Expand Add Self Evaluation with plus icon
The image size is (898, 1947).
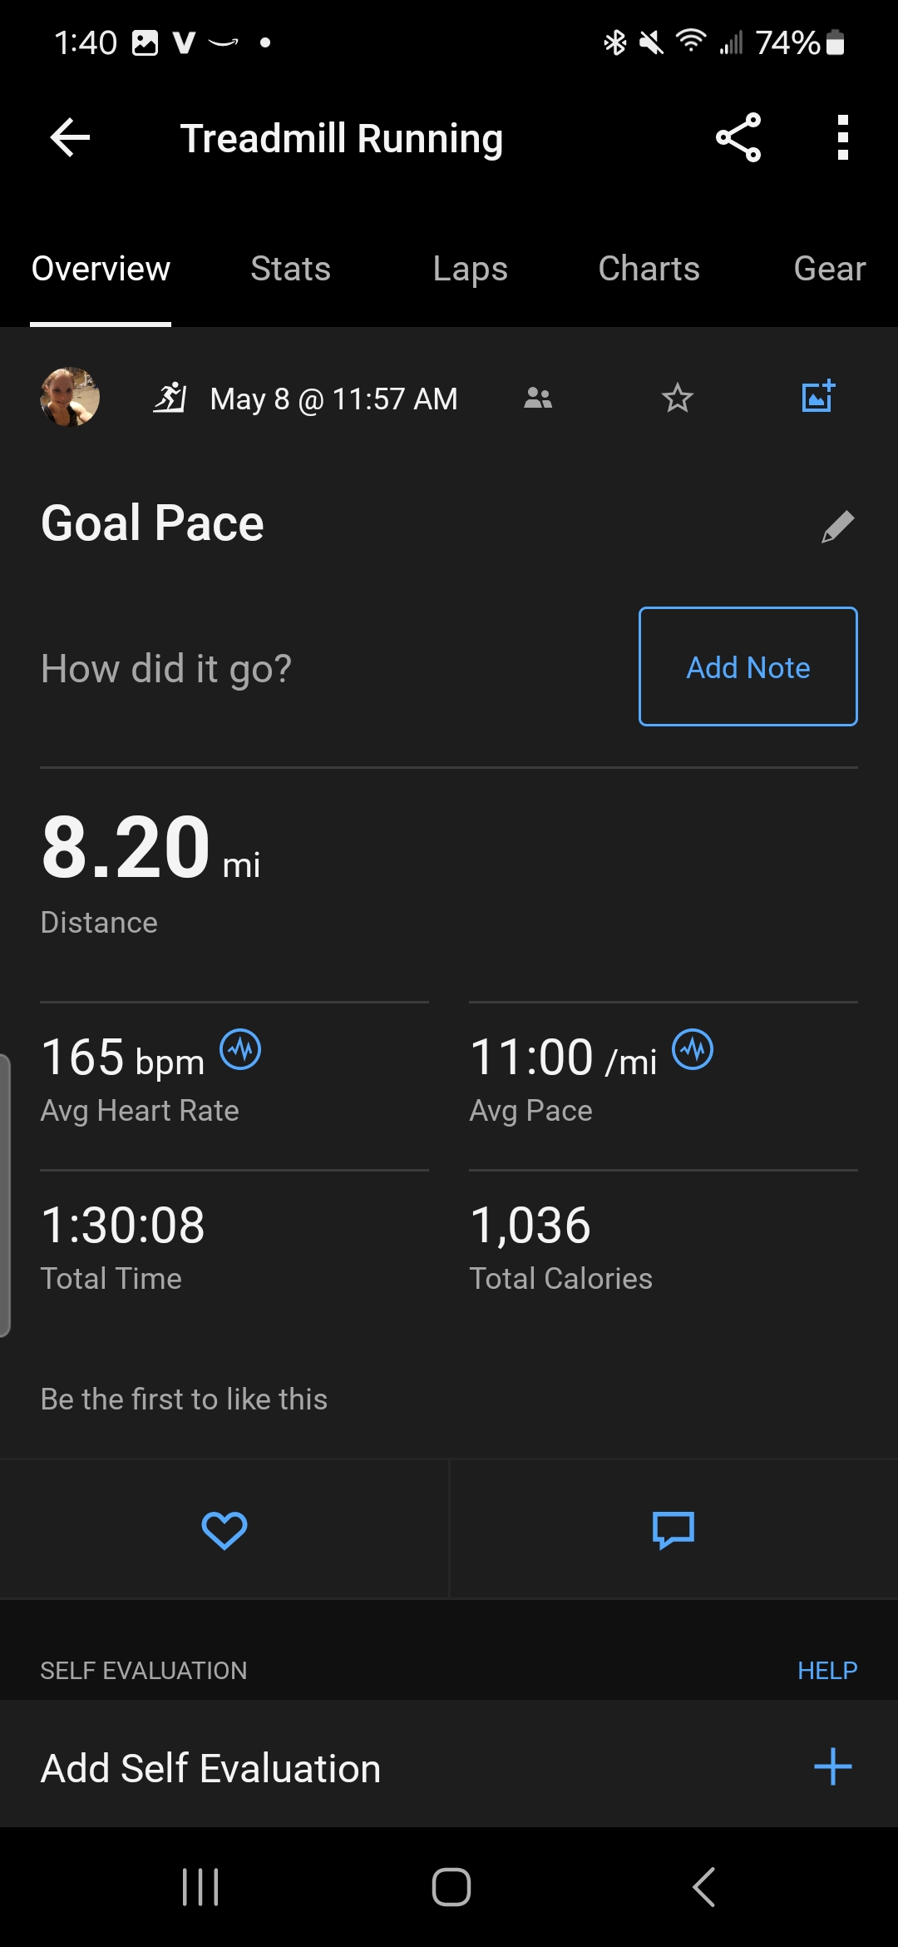click(833, 1766)
